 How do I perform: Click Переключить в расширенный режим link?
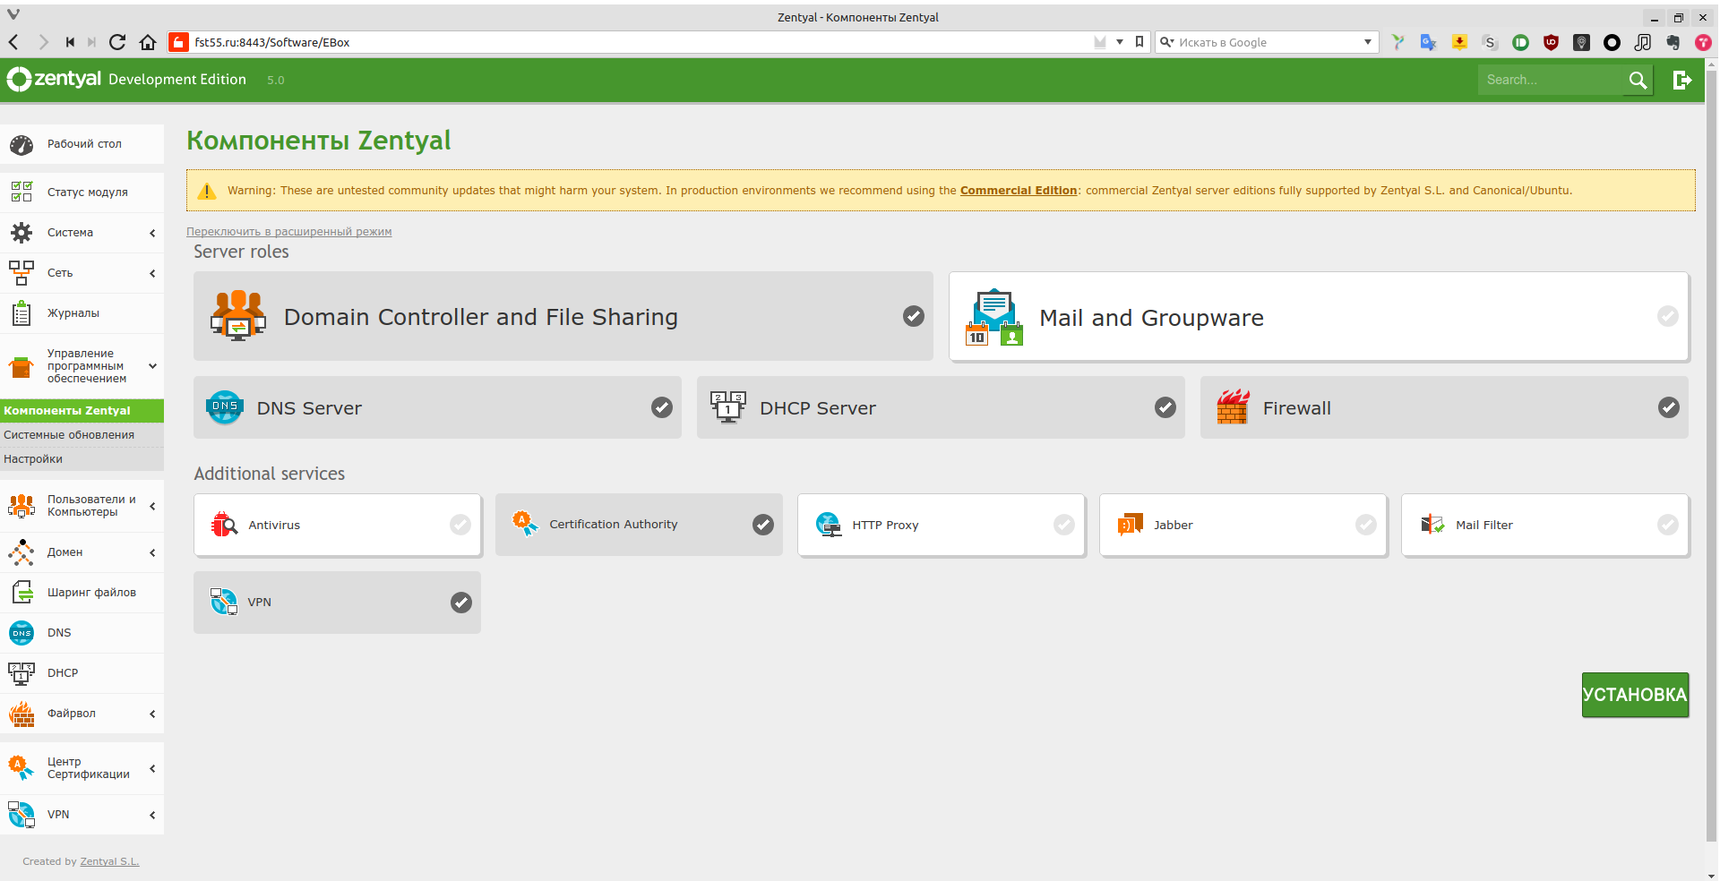289,232
